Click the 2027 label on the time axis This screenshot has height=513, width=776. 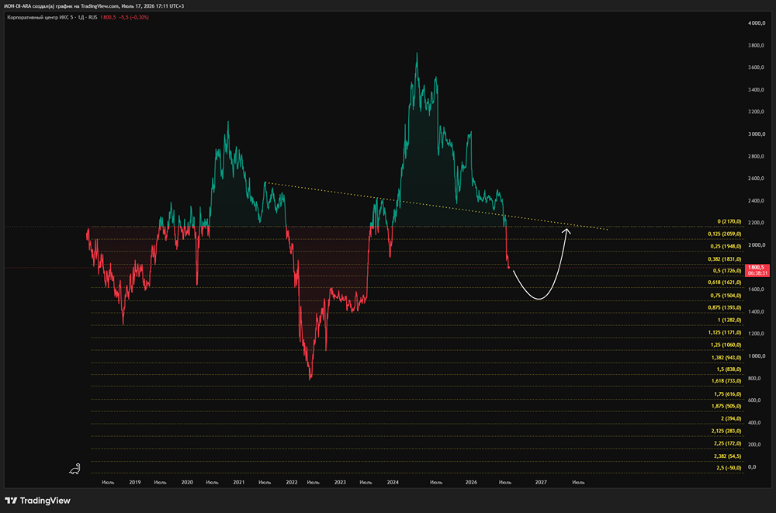point(540,482)
